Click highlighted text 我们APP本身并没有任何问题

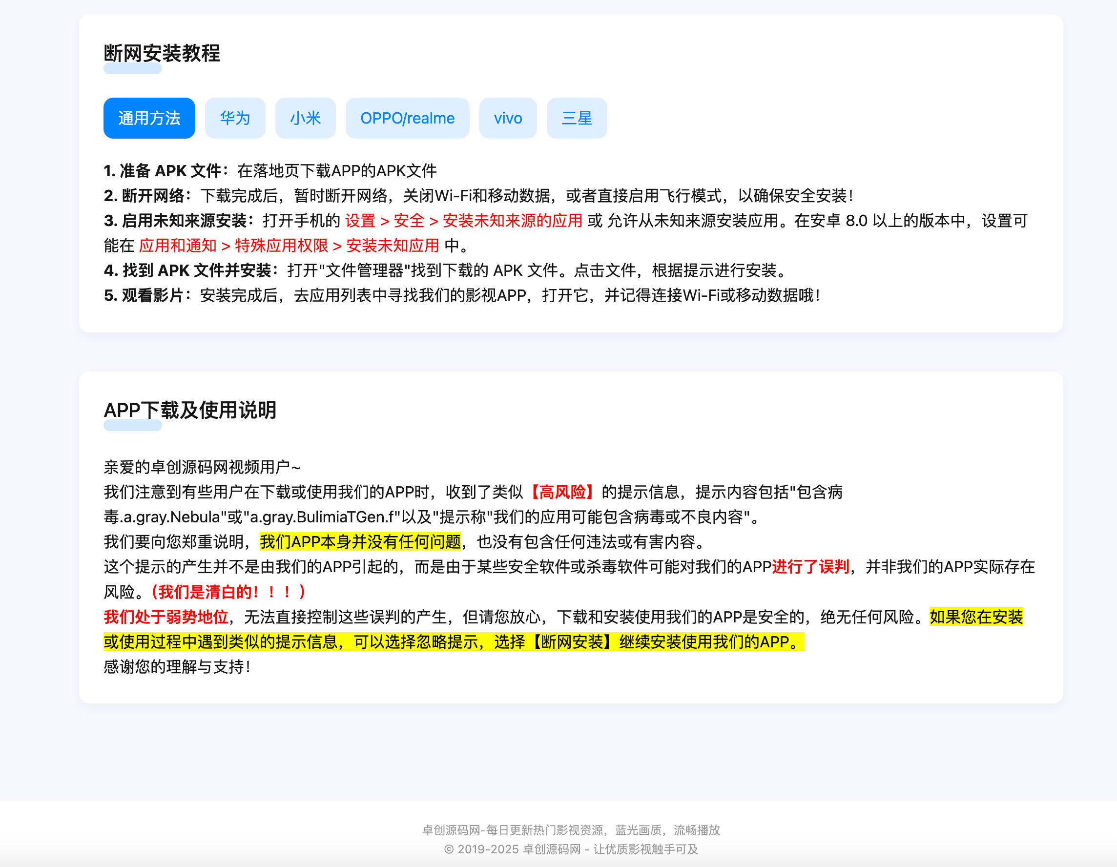(360, 542)
